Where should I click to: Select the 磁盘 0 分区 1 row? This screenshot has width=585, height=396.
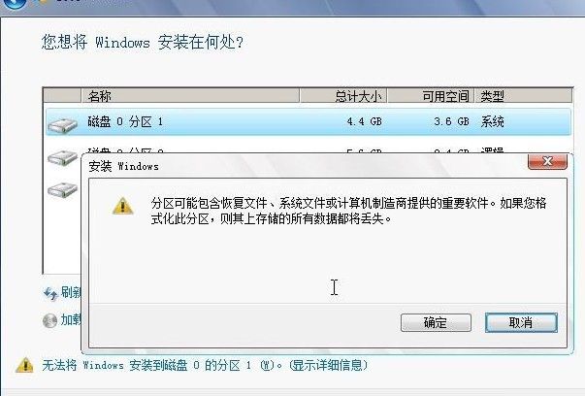(x=309, y=121)
